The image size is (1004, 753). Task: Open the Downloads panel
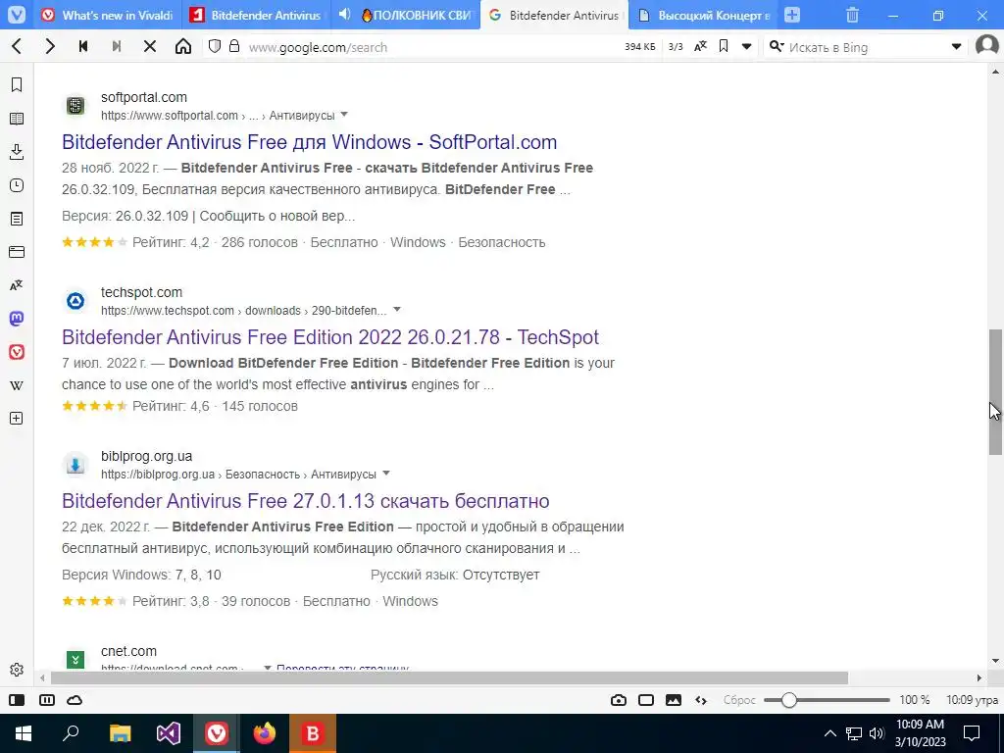point(17,152)
